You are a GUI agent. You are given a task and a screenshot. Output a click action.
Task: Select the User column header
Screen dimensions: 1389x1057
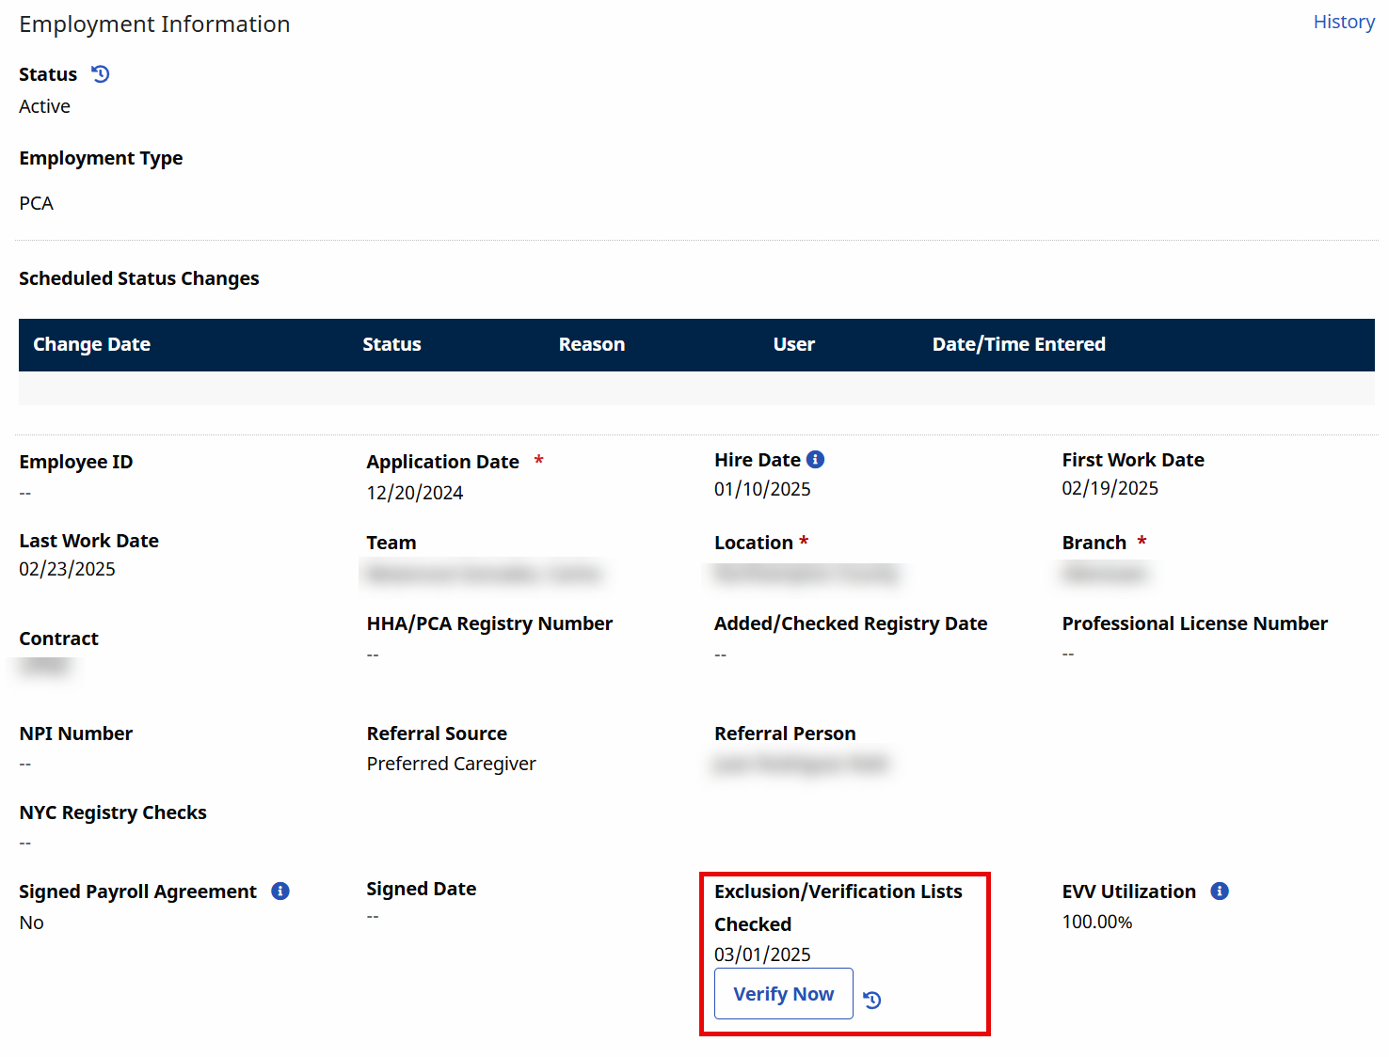point(793,345)
